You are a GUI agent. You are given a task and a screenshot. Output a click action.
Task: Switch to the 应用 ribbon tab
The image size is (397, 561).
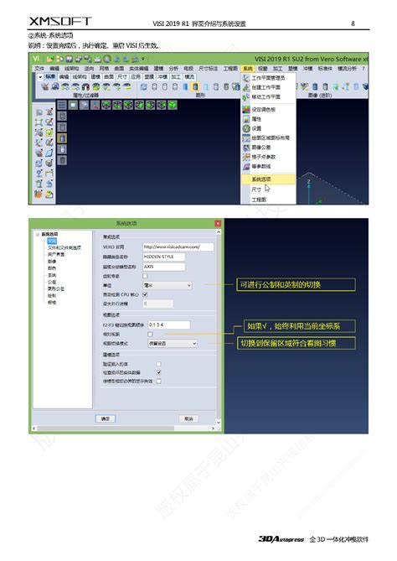[x=137, y=76]
